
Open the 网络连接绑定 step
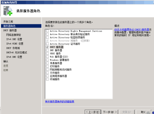coord(14,35)
